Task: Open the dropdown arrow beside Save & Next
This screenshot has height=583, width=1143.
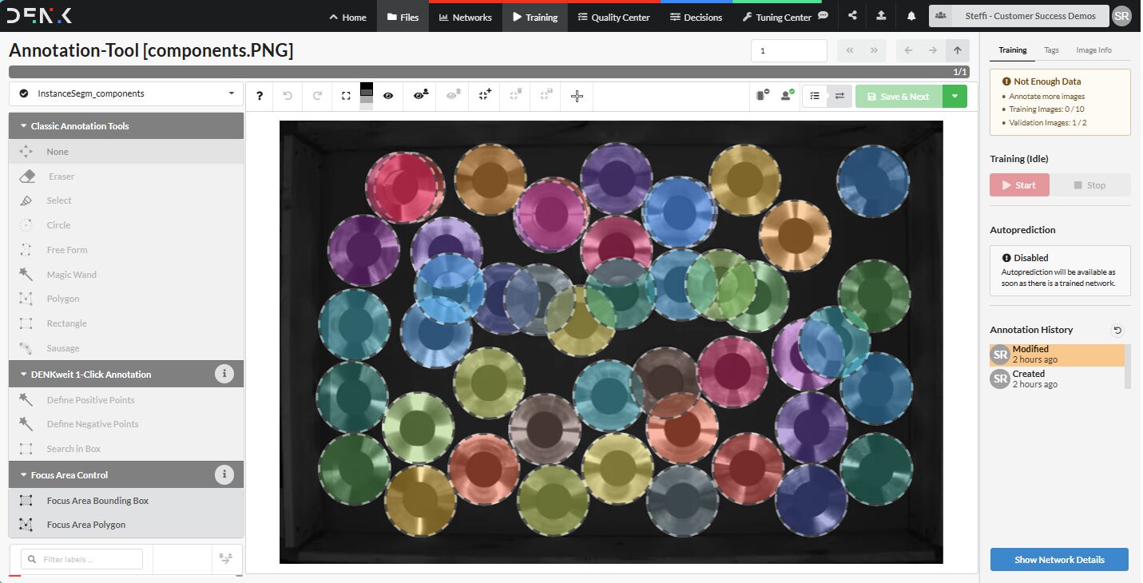Action: [x=954, y=97]
